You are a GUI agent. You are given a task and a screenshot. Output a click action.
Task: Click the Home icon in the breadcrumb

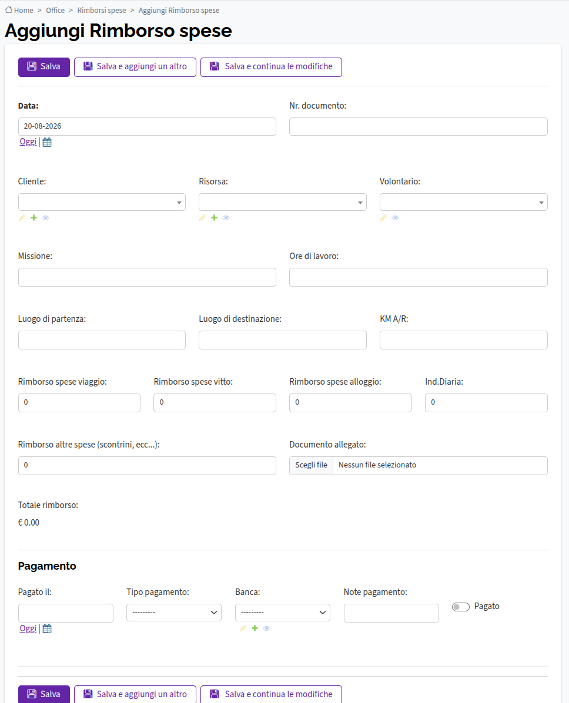[9, 10]
